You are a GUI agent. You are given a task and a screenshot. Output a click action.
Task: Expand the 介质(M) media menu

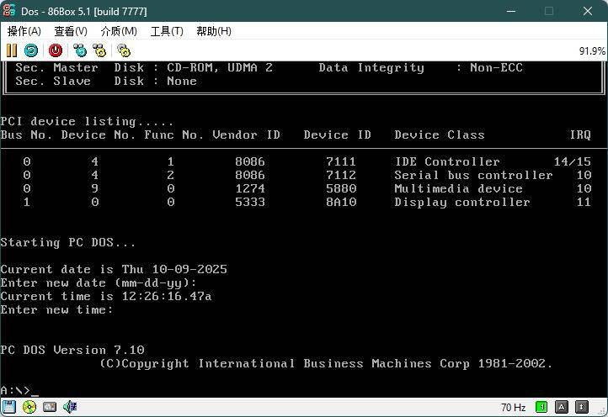119,31
